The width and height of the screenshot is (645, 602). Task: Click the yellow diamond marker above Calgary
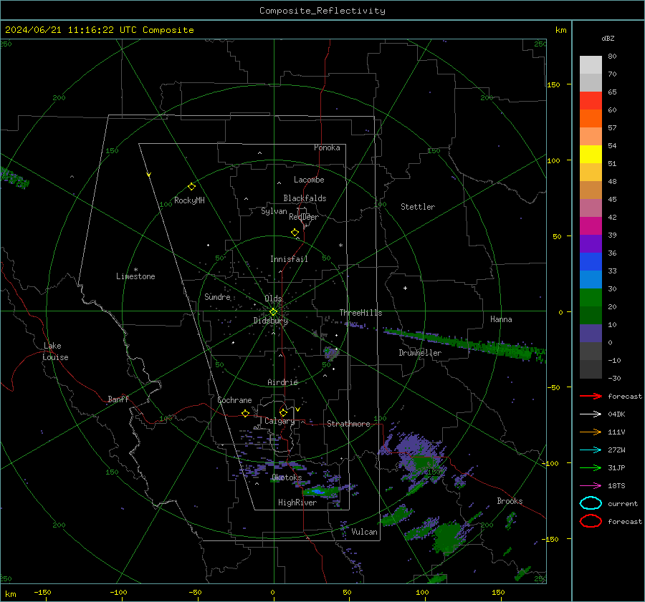[283, 412]
